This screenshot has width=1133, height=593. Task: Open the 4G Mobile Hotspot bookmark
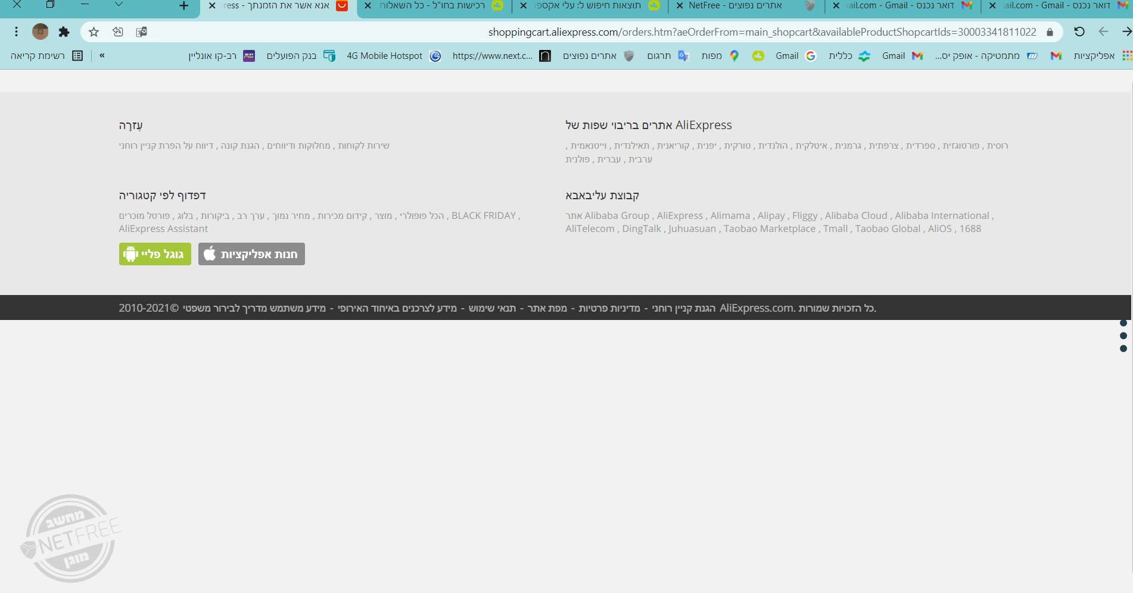394,56
